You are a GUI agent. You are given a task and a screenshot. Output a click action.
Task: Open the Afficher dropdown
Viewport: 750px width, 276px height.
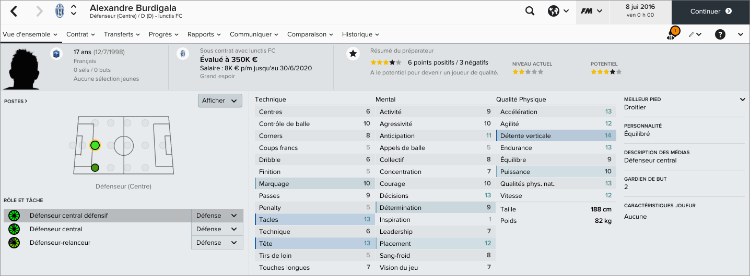click(220, 101)
